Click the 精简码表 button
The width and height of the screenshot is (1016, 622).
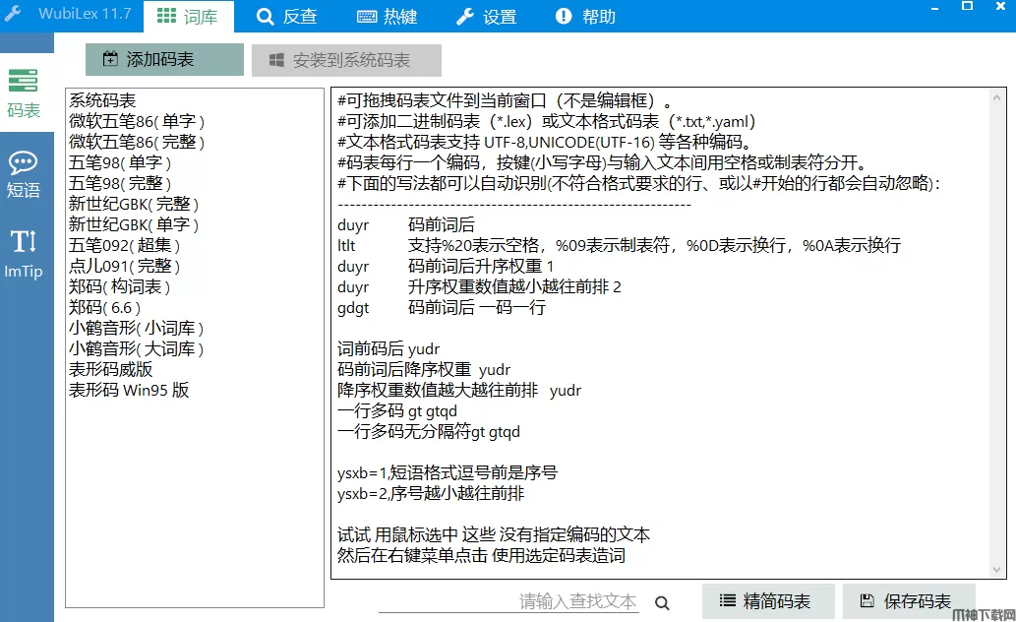point(768,601)
